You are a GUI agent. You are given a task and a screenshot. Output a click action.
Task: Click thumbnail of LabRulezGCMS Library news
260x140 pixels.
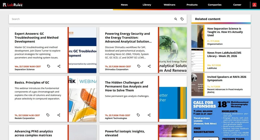197,60
